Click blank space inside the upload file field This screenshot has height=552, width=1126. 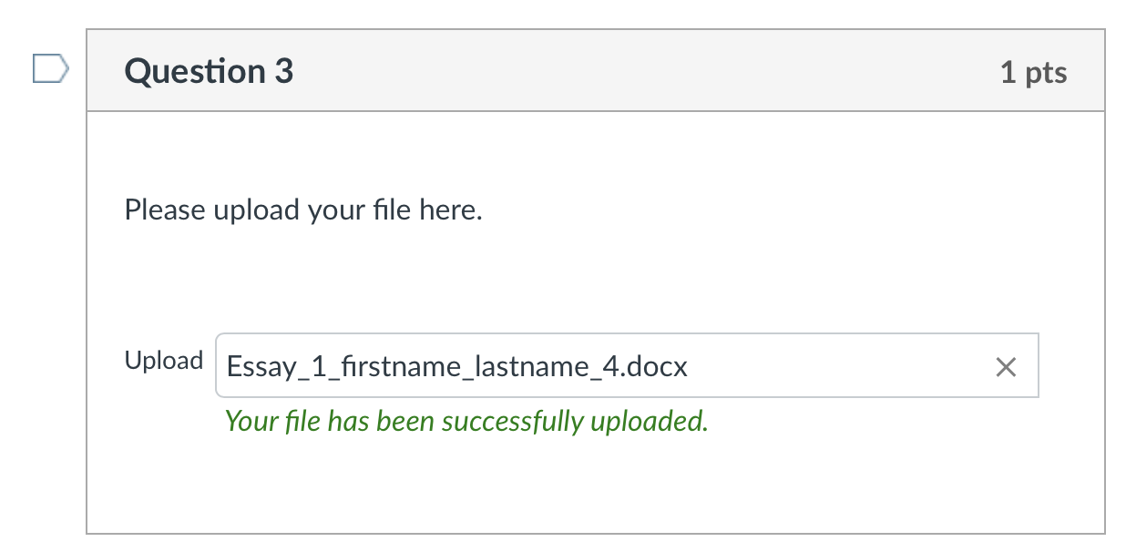pyautogui.click(x=838, y=366)
